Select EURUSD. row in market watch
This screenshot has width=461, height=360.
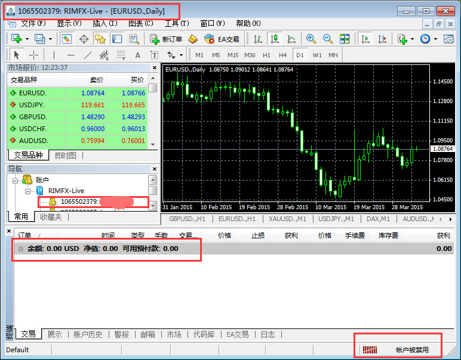click(77, 93)
